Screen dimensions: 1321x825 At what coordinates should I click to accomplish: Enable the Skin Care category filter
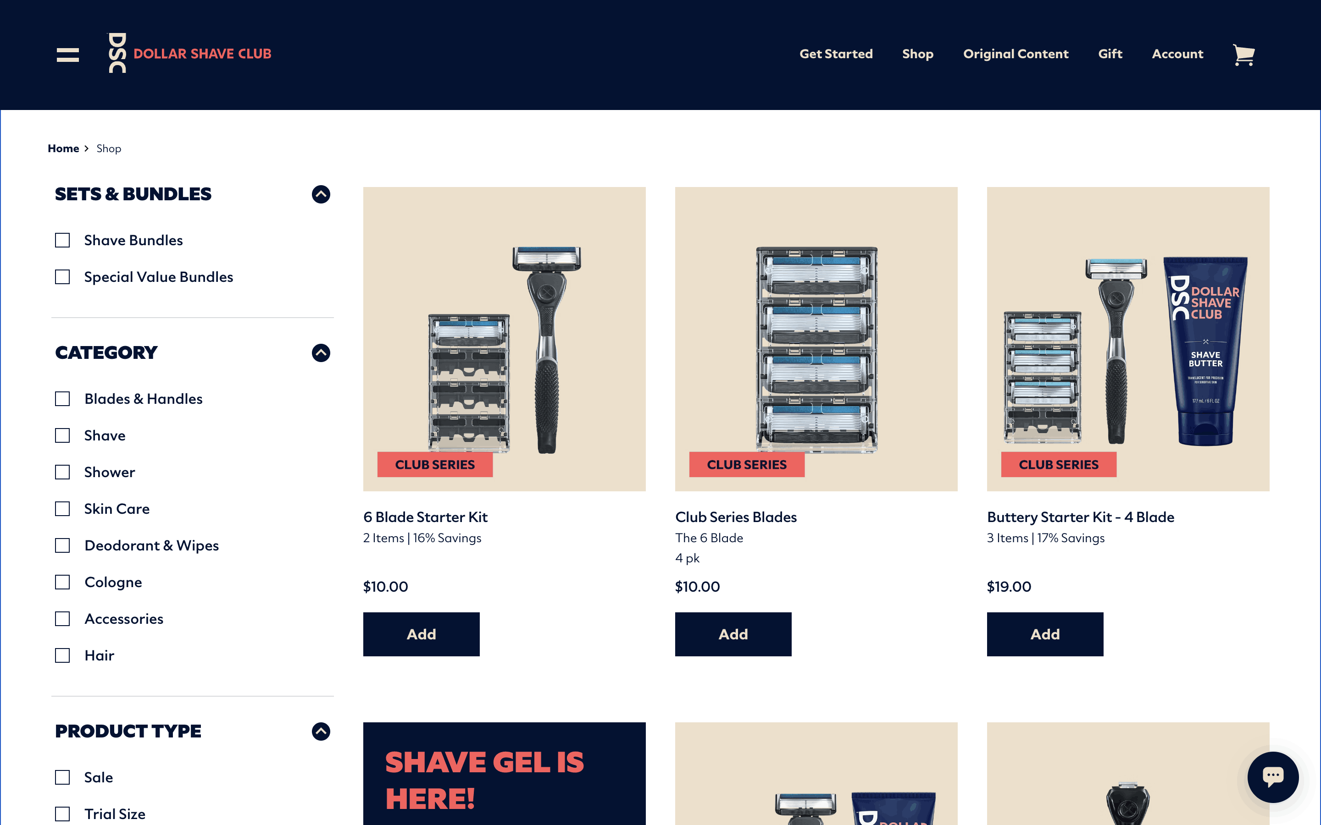(63, 509)
